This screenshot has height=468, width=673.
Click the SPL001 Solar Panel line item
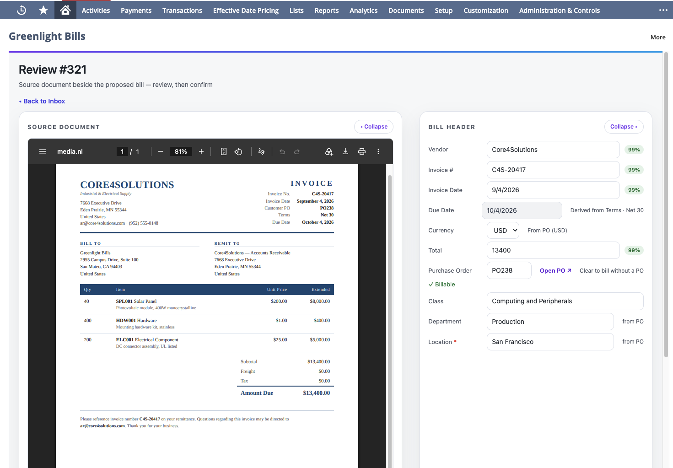[x=207, y=304]
